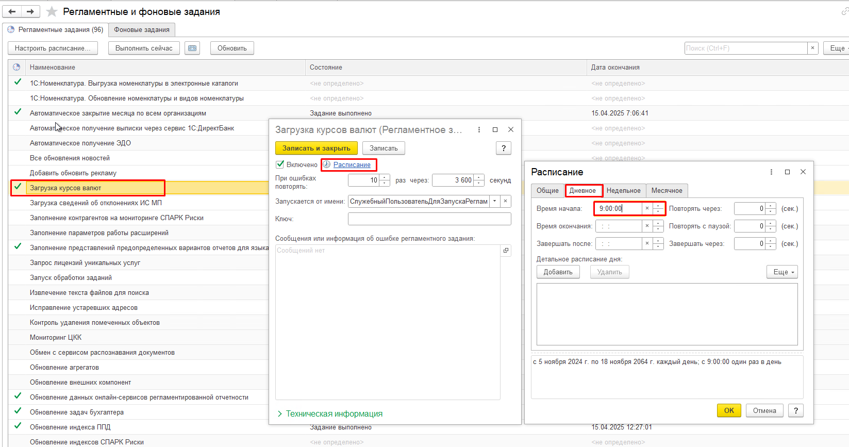849x447 pixels.
Task: Open help in the Расписание dialog
Action: 796,410
